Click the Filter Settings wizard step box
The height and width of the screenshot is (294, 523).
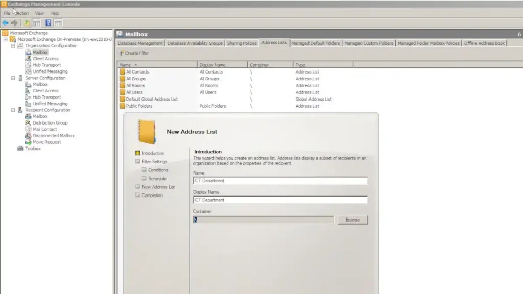tap(138, 161)
